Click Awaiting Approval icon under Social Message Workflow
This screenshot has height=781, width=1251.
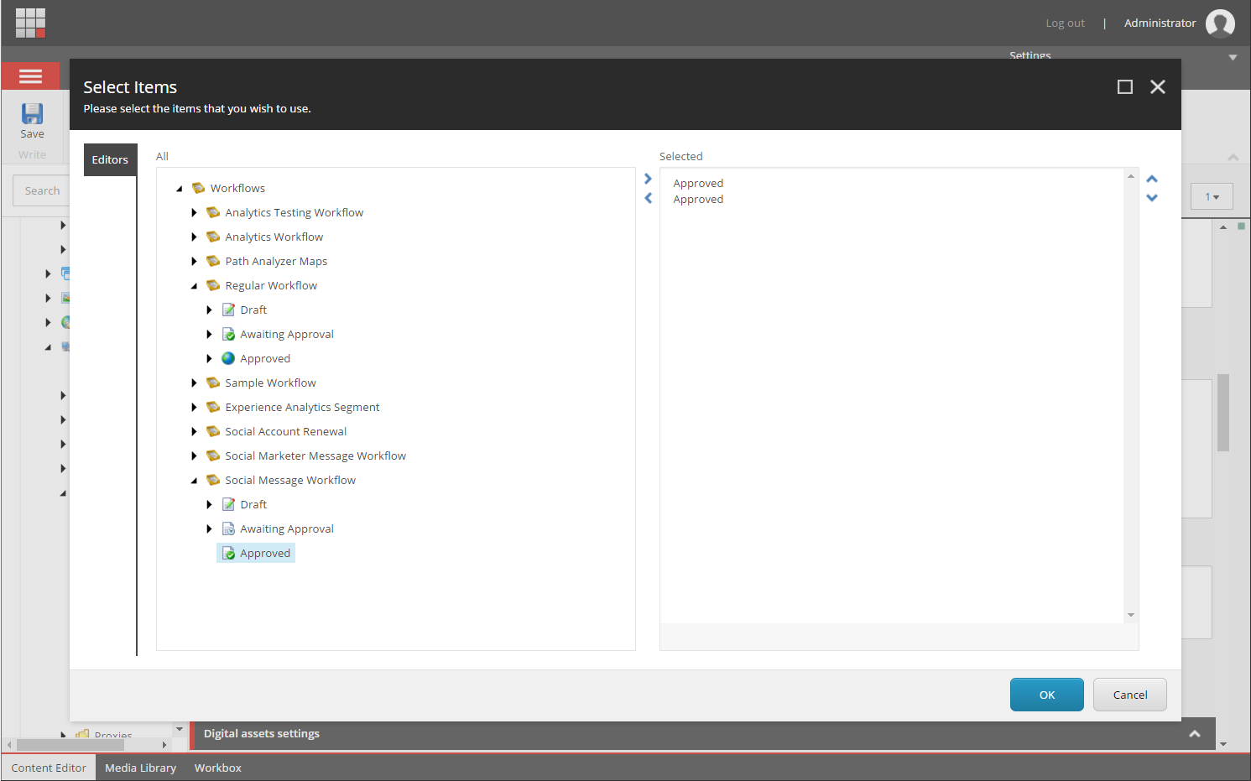pos(228,528)
